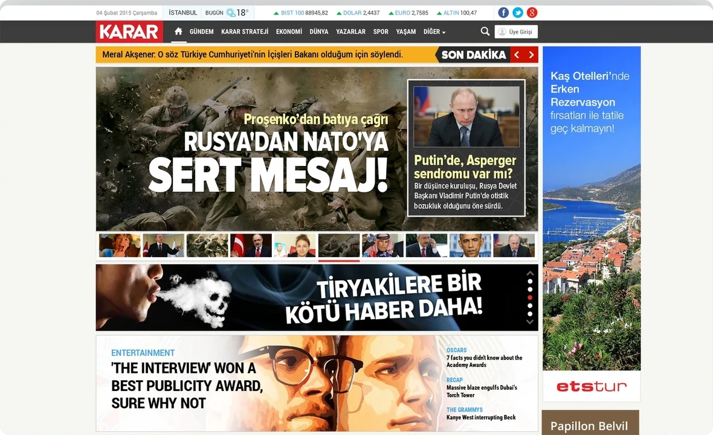Image resolution: width=713 pixels, height=435 pixels.
Task: Open the Papillon Belvil advertisement
Action: [x=590, y=423]
